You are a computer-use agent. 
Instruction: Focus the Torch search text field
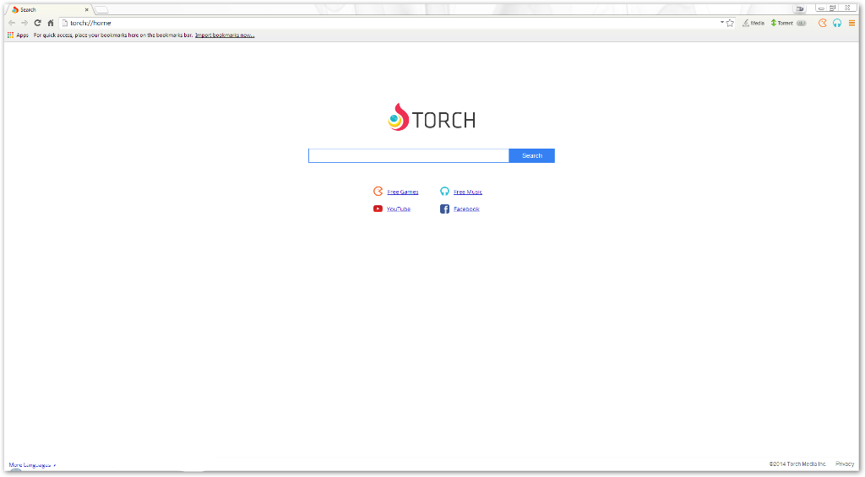tap(408, 155)
